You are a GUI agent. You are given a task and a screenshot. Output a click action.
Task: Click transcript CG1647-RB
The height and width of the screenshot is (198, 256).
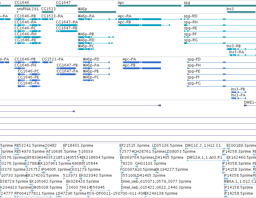(67, 31)
